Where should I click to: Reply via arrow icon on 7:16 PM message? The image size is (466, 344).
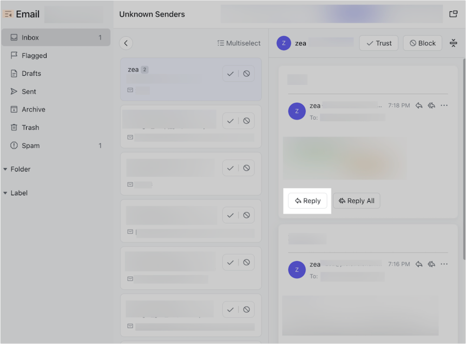[x=419, y=264]
